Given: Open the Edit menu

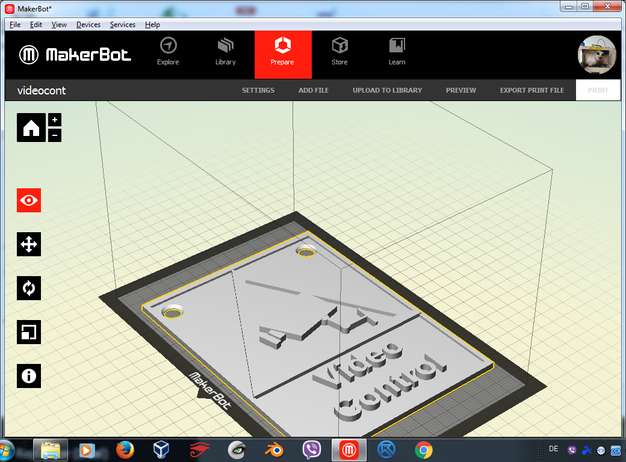Looking at the screenshot, I should [x=36, y=24].
